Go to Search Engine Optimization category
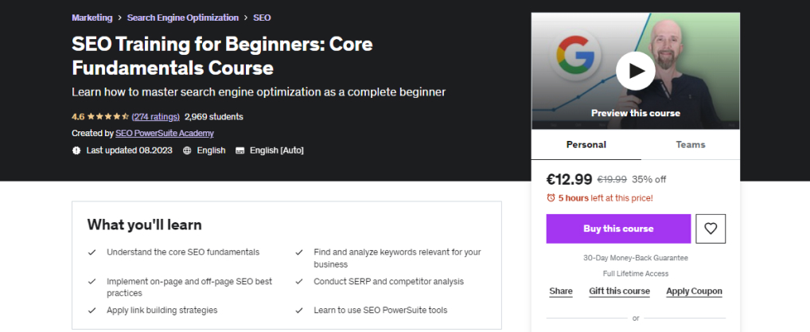Image resolution: width=810 pixels, height=332 pixels. tap(182, 18)
